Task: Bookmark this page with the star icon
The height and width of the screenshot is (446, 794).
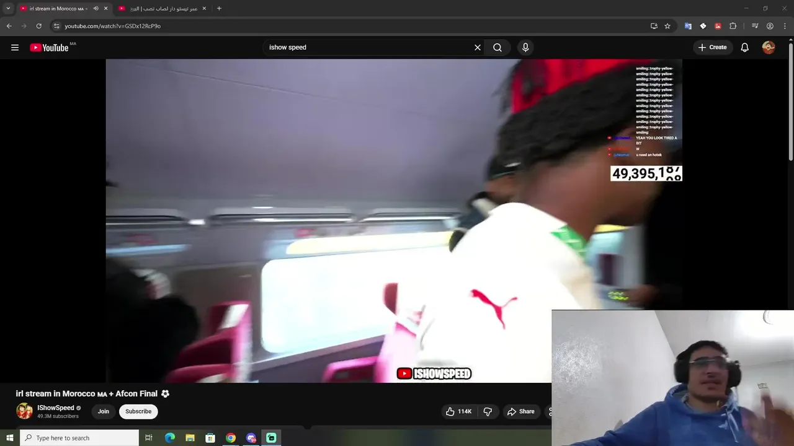Action: pos(667,26)
